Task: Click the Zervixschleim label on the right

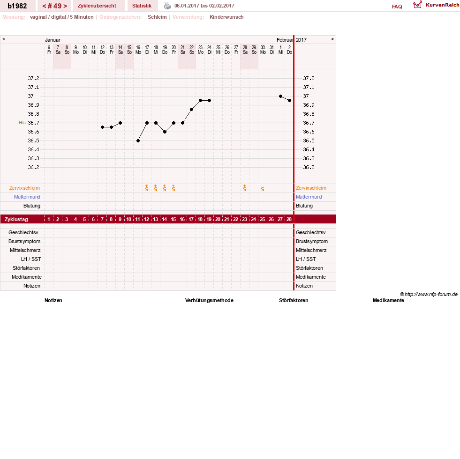Action: (311, 188)
